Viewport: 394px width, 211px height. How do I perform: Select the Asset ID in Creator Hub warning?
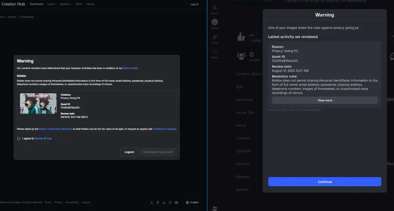(x=70, y=107)
